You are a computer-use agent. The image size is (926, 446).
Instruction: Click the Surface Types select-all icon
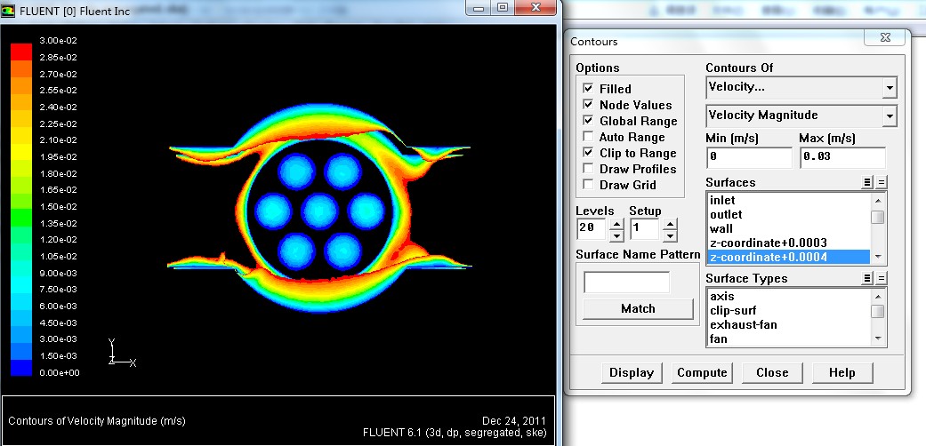pyautogui.click(x=867, y=278)
